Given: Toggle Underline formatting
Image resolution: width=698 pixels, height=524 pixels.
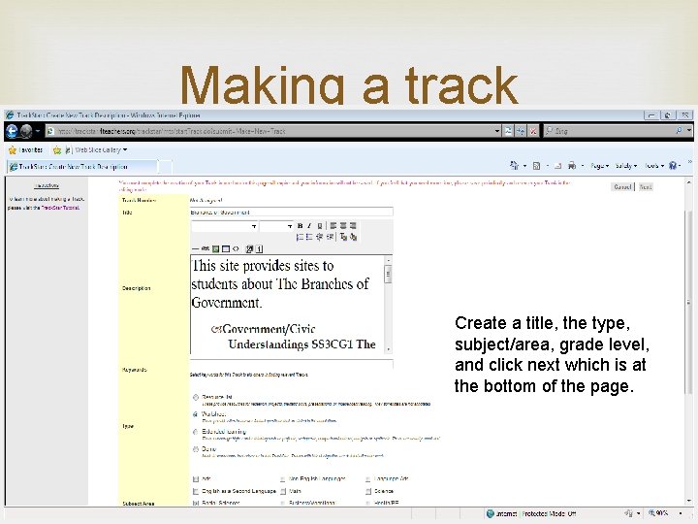Looking at the screenshot, I should tap(319, 226).
